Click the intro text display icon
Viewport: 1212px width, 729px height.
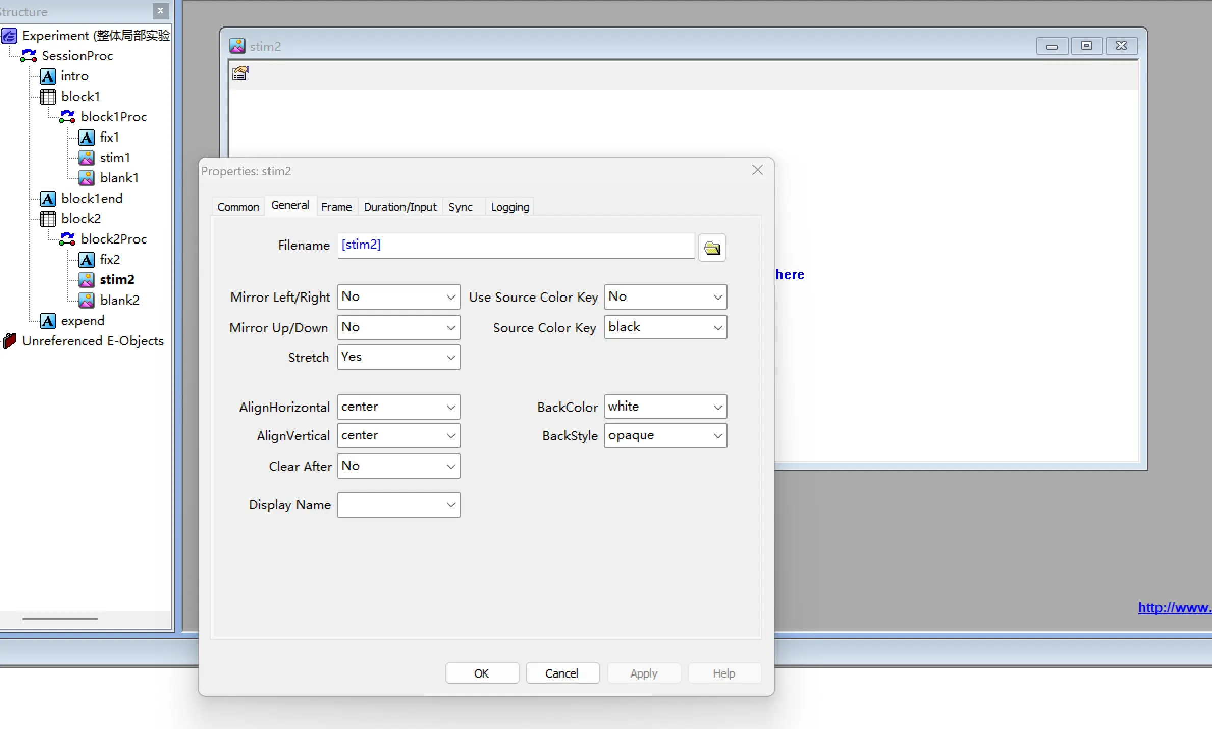(x=48, y=76)
